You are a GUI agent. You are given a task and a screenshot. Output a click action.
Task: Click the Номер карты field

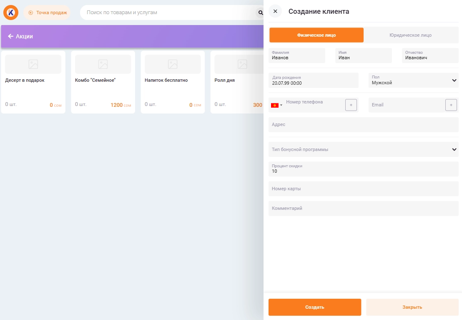(363, 189)
